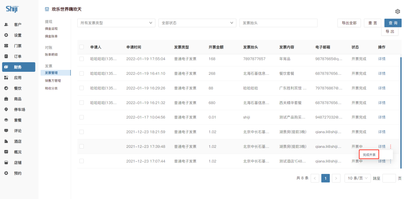Open the 酒店 hotel sidebar icon
The height and width of the screenshot is (199, 408).
(x=6, y=141)
